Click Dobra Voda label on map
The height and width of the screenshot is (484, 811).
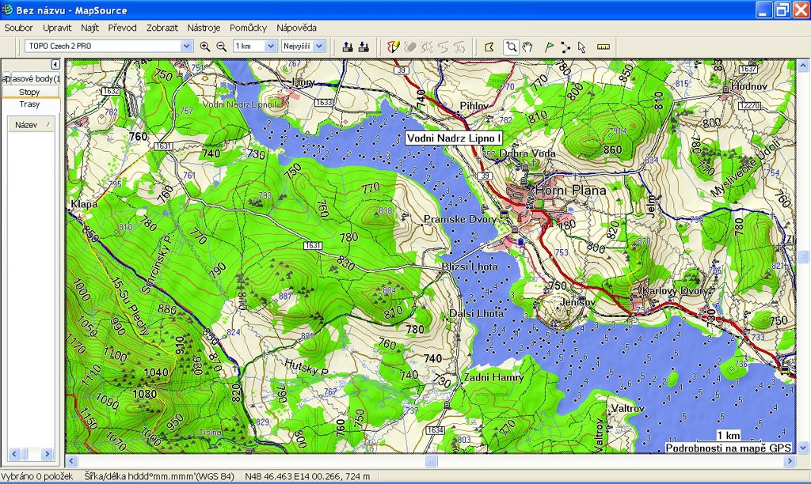[x=527, y=153]
